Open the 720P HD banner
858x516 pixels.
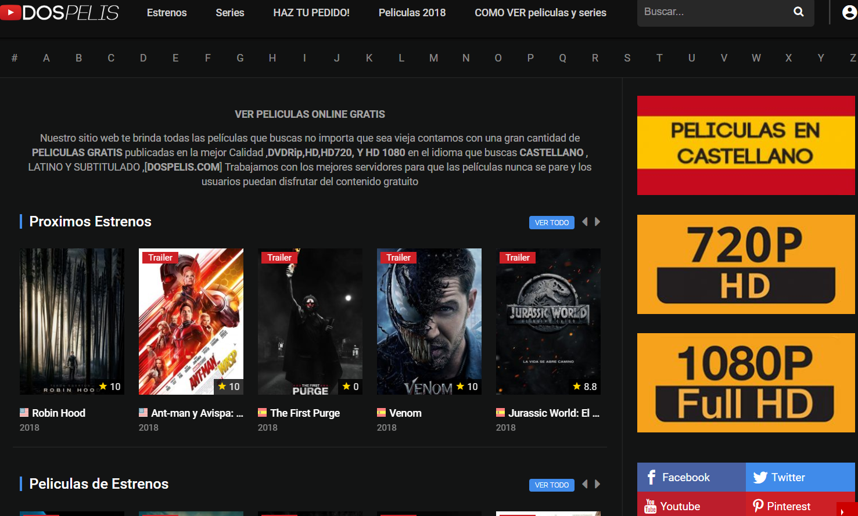pyautogui.click(x=746, y=264)
